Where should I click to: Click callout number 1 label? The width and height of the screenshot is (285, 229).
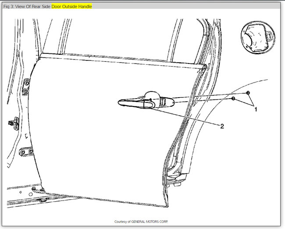point(256,109)
